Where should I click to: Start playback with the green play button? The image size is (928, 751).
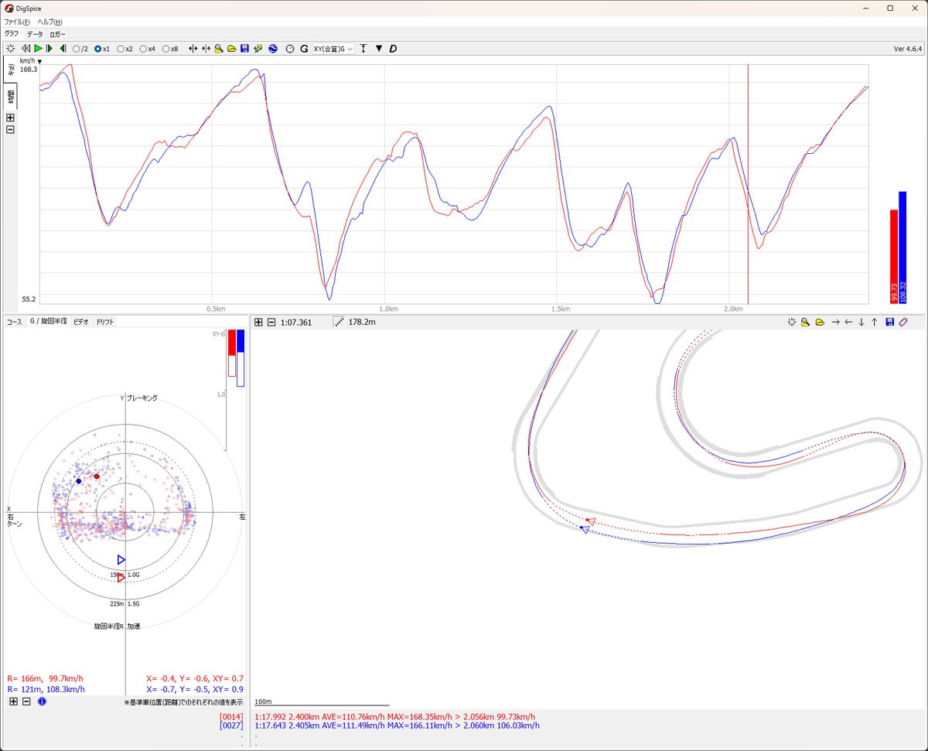coord(38,49)
